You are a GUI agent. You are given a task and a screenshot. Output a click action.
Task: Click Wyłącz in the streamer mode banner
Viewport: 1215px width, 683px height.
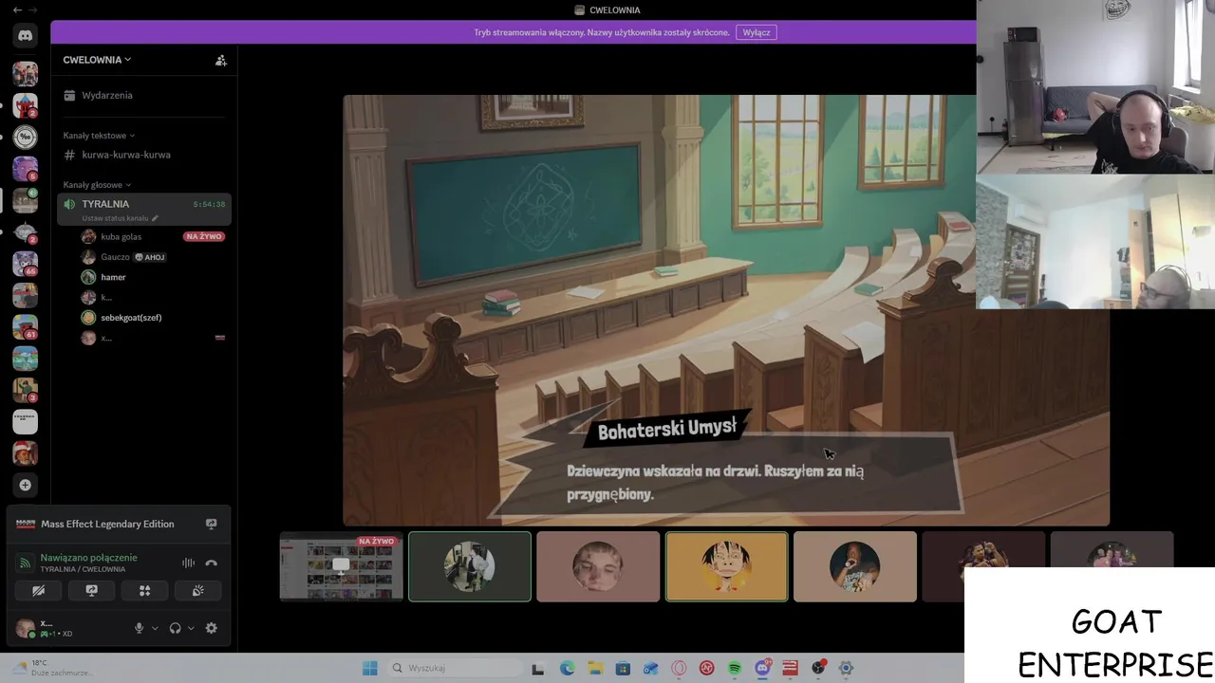tap(757, 32)
